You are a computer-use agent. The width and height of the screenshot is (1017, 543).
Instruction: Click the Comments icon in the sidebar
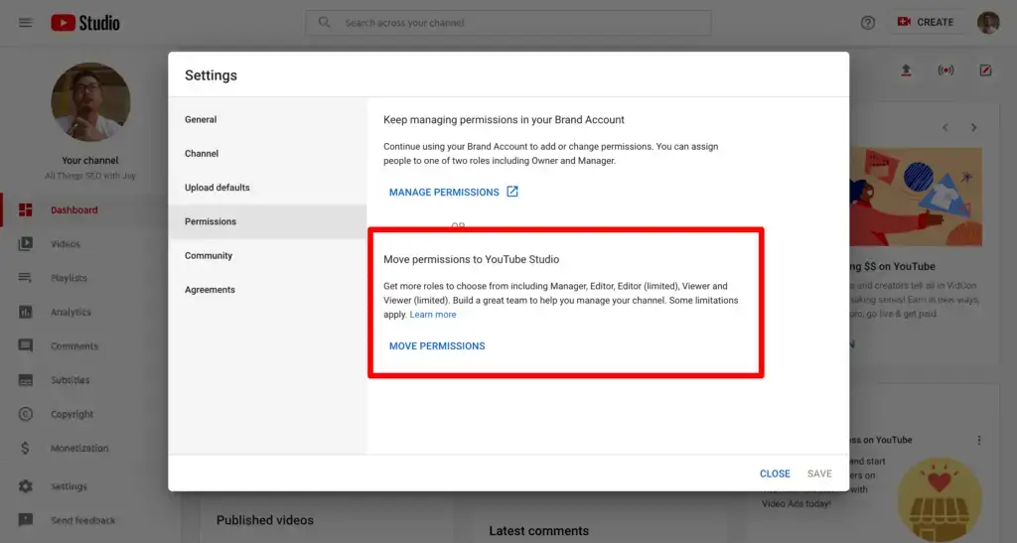pyautogui.click(x=25, y=345)
